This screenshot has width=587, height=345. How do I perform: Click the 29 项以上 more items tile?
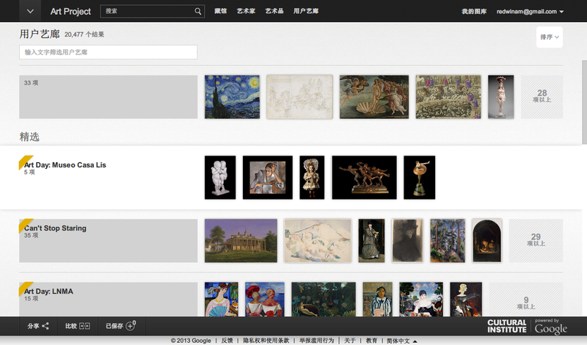536,241
